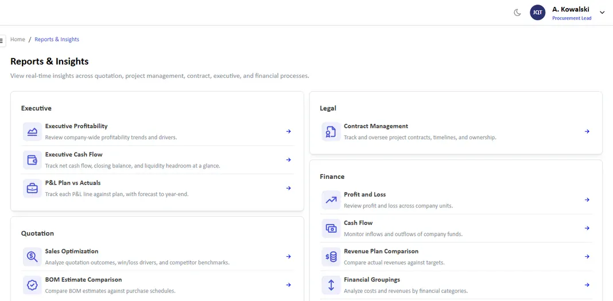Open Cash Flow report via its arrow
Image resolution: width=613 pixels, height=301 pixels.
click(x=587, y=228)
